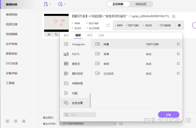The image size is (196, 128).
Task: Select the 微博 preset row
Action: (x=137, y=54)
